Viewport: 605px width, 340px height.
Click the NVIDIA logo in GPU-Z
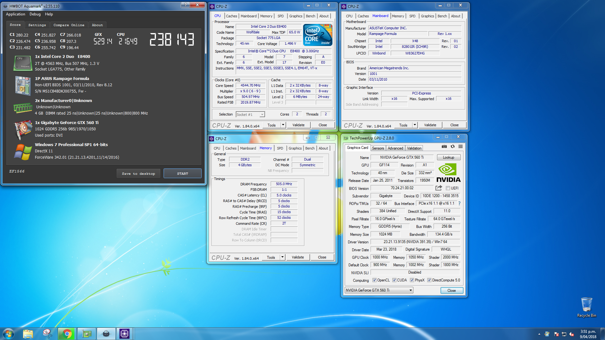448,173
